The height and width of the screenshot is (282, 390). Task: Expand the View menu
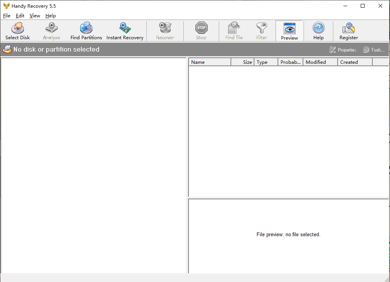click(x=35, y=16)
